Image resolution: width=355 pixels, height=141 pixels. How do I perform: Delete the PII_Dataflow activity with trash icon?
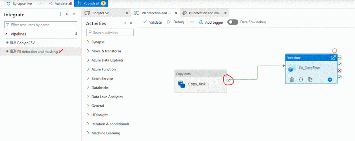(x=292, y=80)
